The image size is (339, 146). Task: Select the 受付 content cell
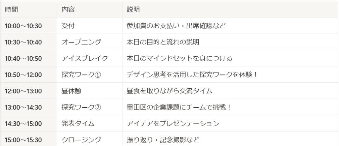(x=90, y=26)
